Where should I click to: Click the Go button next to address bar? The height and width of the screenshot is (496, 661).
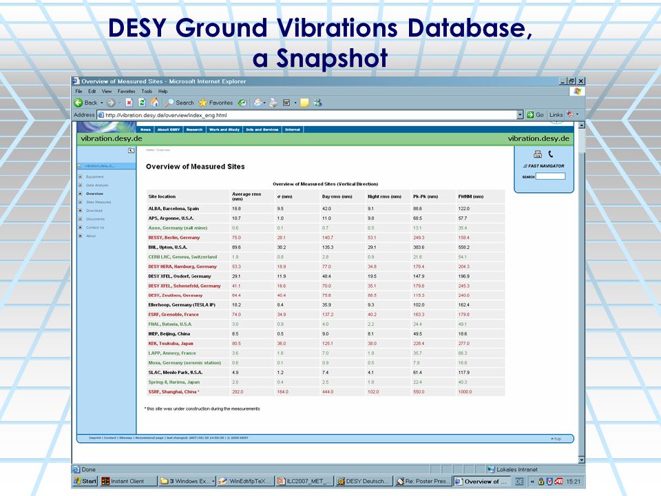coord(535,115)
